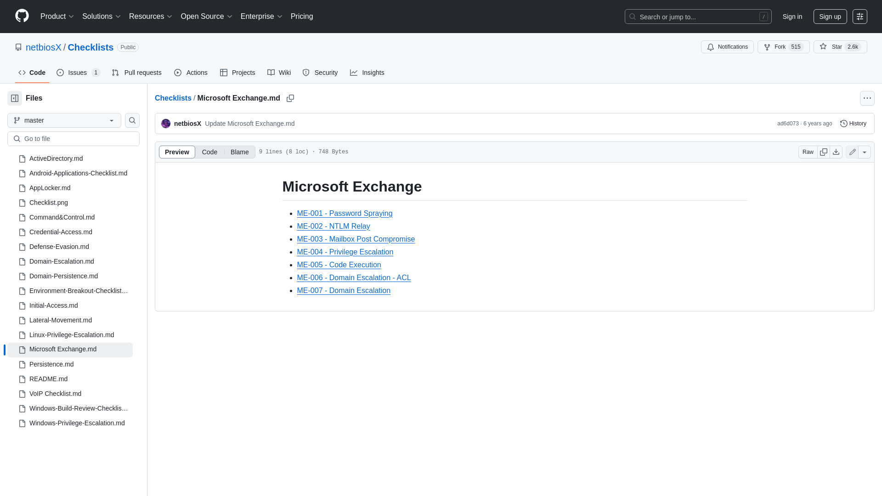
Task: Open the master branch selector
Action: click(x=64, y=120)
